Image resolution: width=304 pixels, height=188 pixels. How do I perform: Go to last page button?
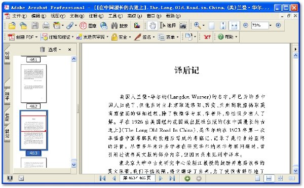pyautogui.click(x=172, y=178)
